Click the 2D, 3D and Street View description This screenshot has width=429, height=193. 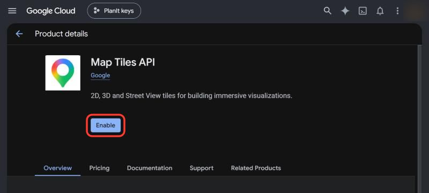pos(191,96)
